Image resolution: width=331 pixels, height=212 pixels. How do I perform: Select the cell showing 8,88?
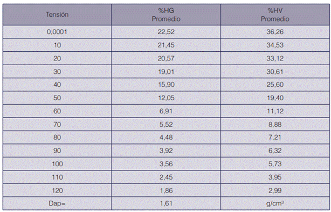click(x=275, y=125)
